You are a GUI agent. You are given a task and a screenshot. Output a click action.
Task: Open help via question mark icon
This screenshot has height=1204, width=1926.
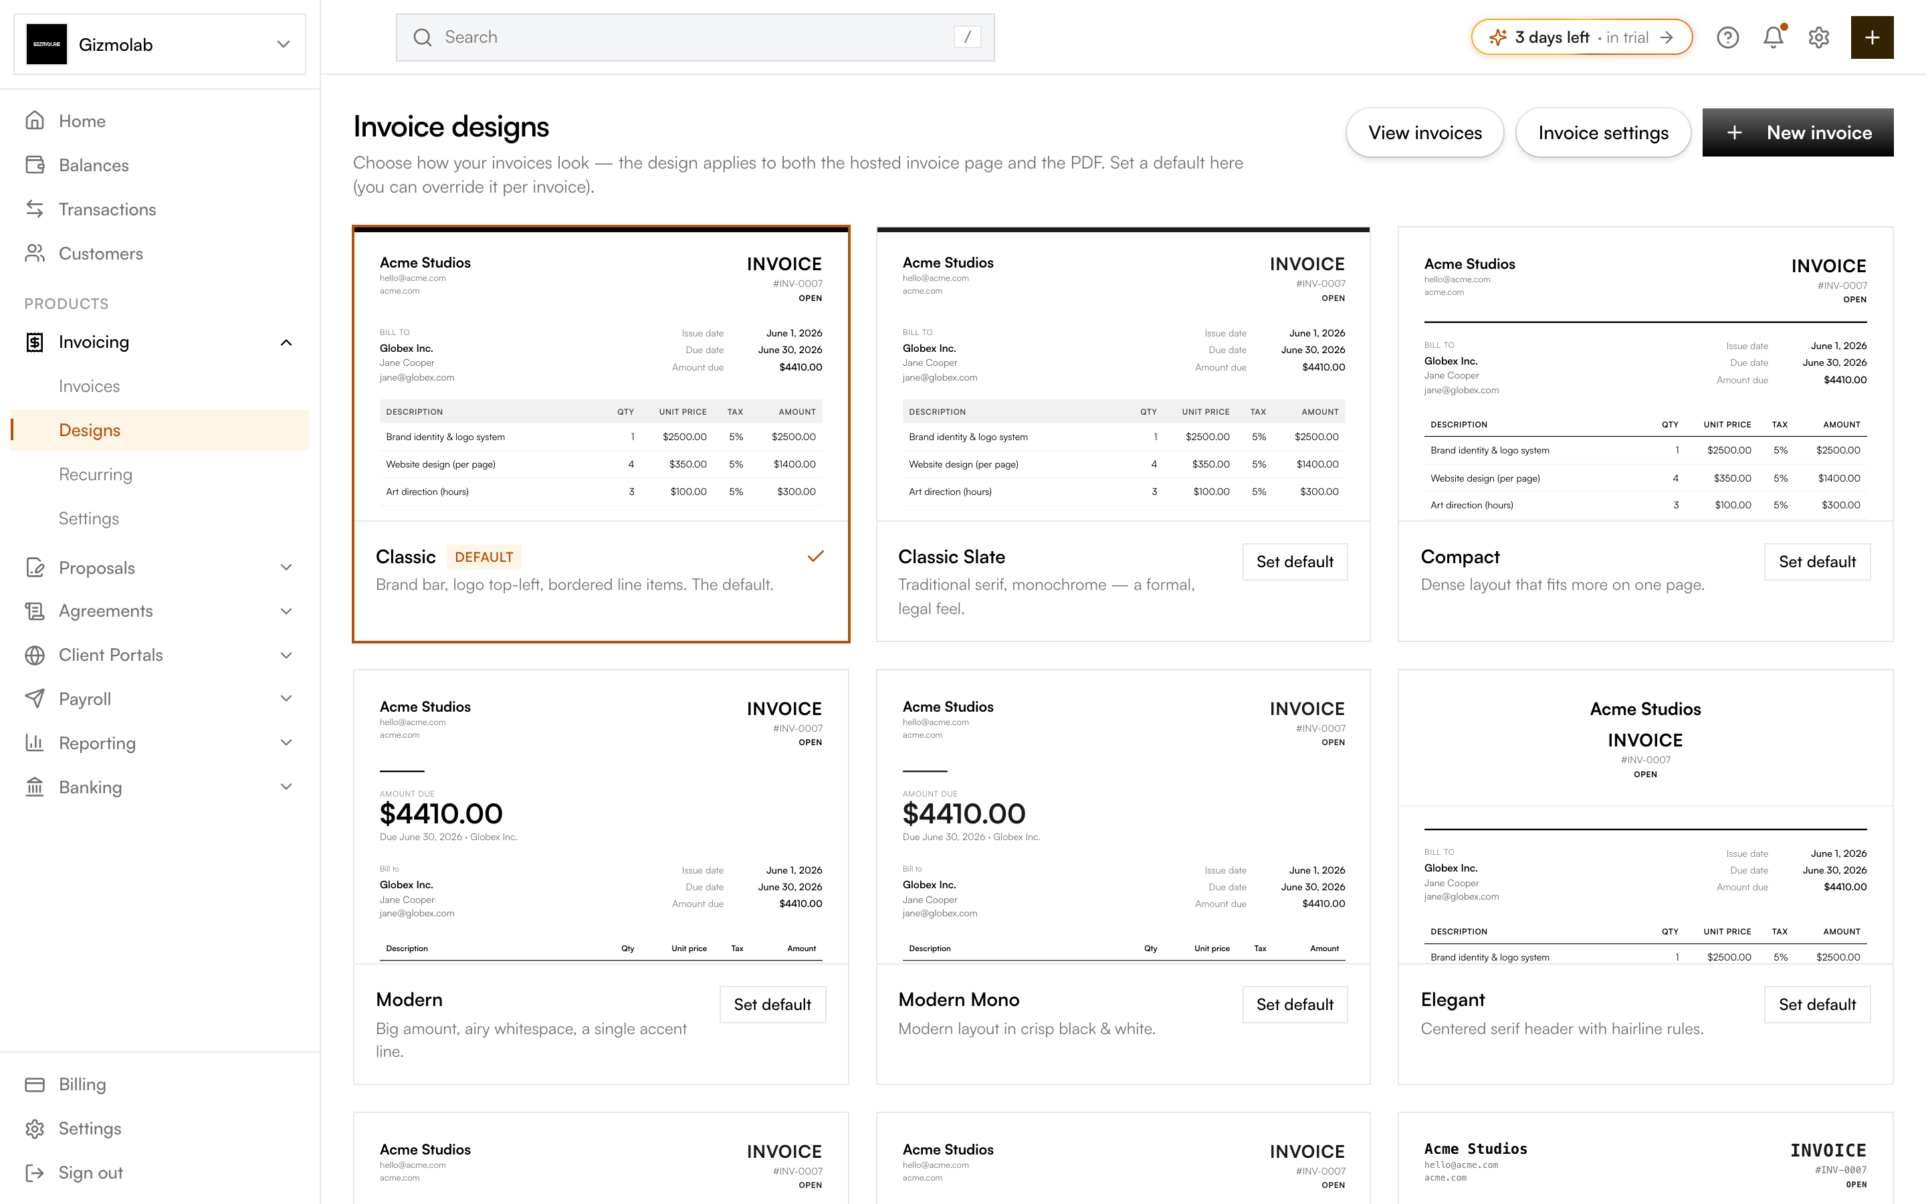pyautogui.click(x=1727, y=37)
